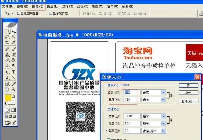Open the 分辨率 像素/英寸 dropdown

163,131
